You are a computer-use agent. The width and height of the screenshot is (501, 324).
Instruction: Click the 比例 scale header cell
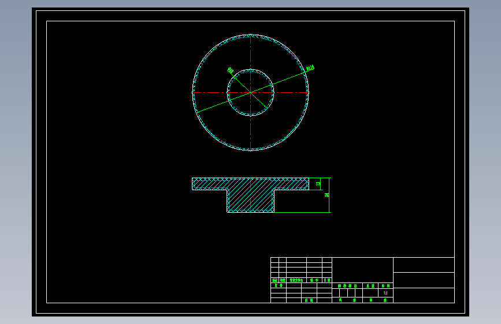pyautogui.click(x=385, y=286)
